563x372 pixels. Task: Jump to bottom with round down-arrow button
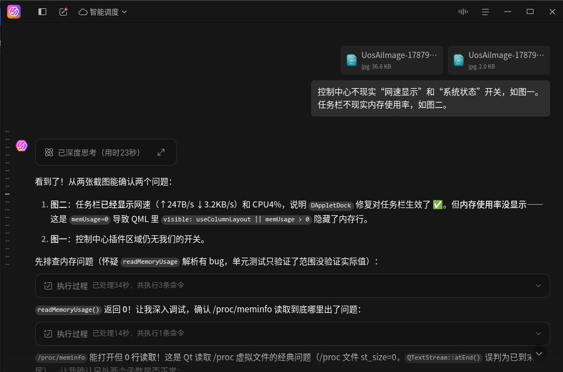click(539, 354)
